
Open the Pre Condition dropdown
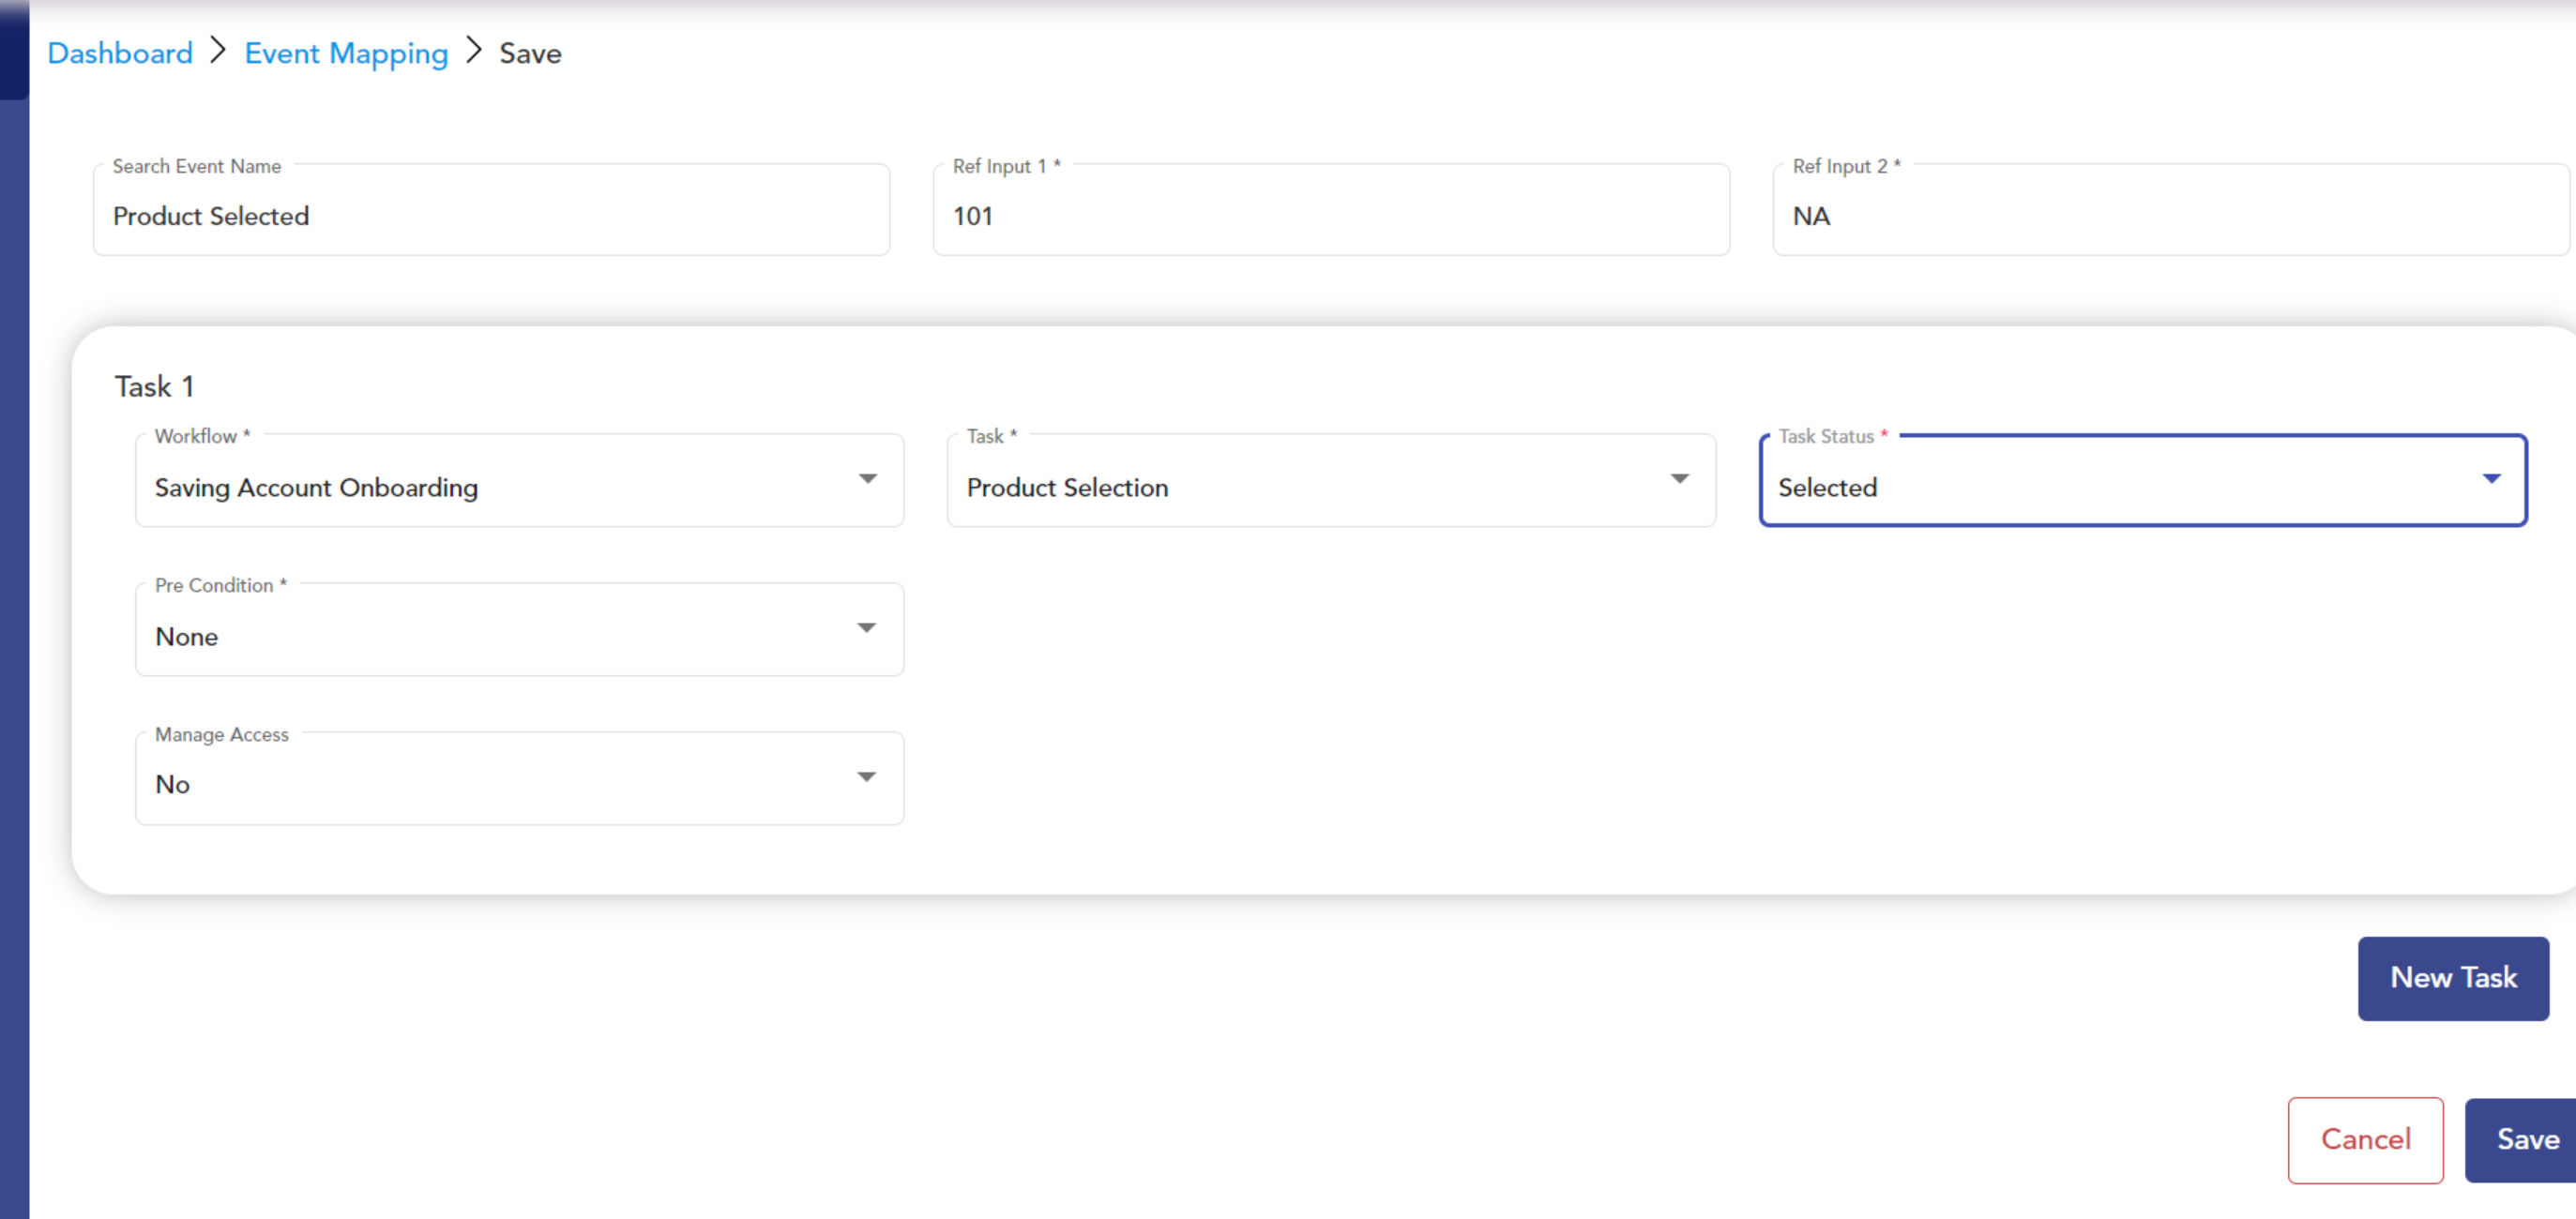[520, 629]
